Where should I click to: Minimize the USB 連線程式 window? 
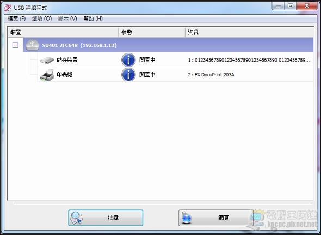click(x=278, y=6)
